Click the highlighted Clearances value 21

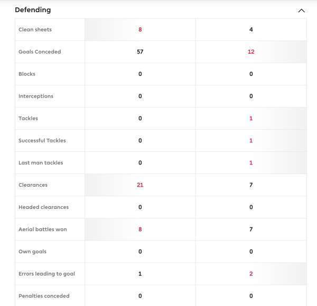[140, 185]
